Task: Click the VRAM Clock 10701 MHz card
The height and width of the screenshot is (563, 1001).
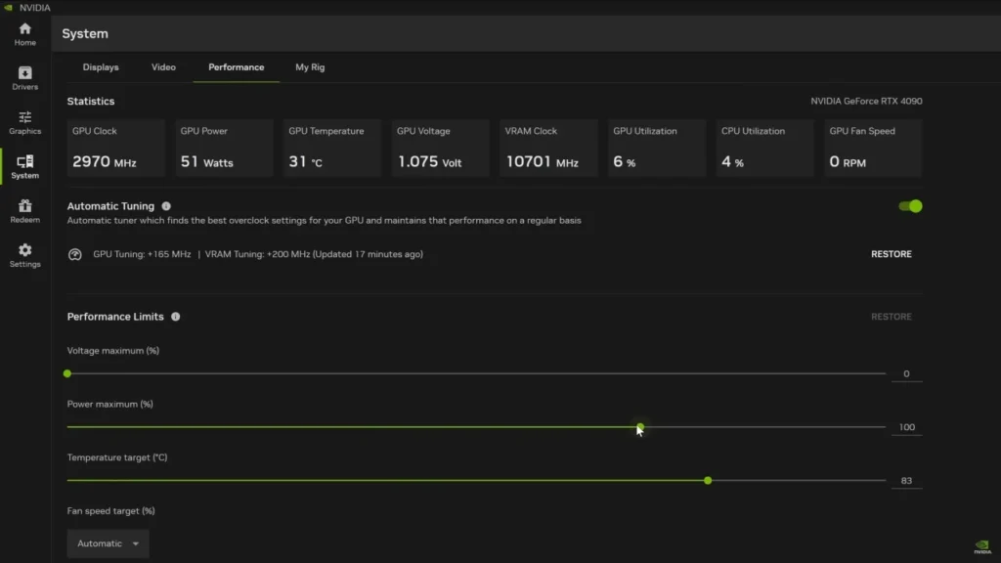Action: click(x=549, y=148)
